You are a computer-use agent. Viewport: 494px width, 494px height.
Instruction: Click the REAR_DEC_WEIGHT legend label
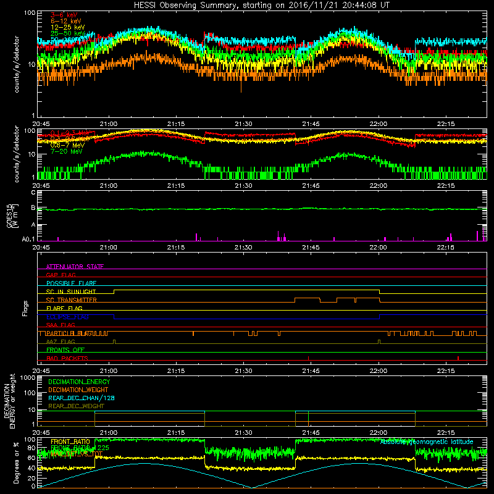click(76, 406)
